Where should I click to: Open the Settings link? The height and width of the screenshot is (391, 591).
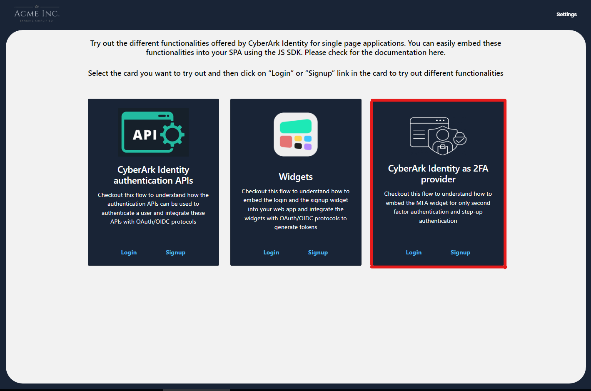click(x=566, y=15)
